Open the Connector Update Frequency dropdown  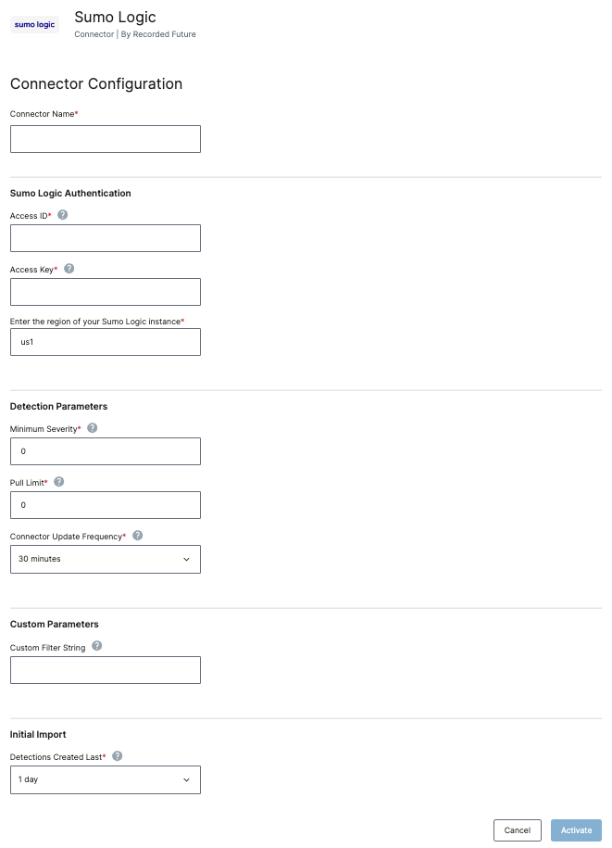[x=105, y=559]
